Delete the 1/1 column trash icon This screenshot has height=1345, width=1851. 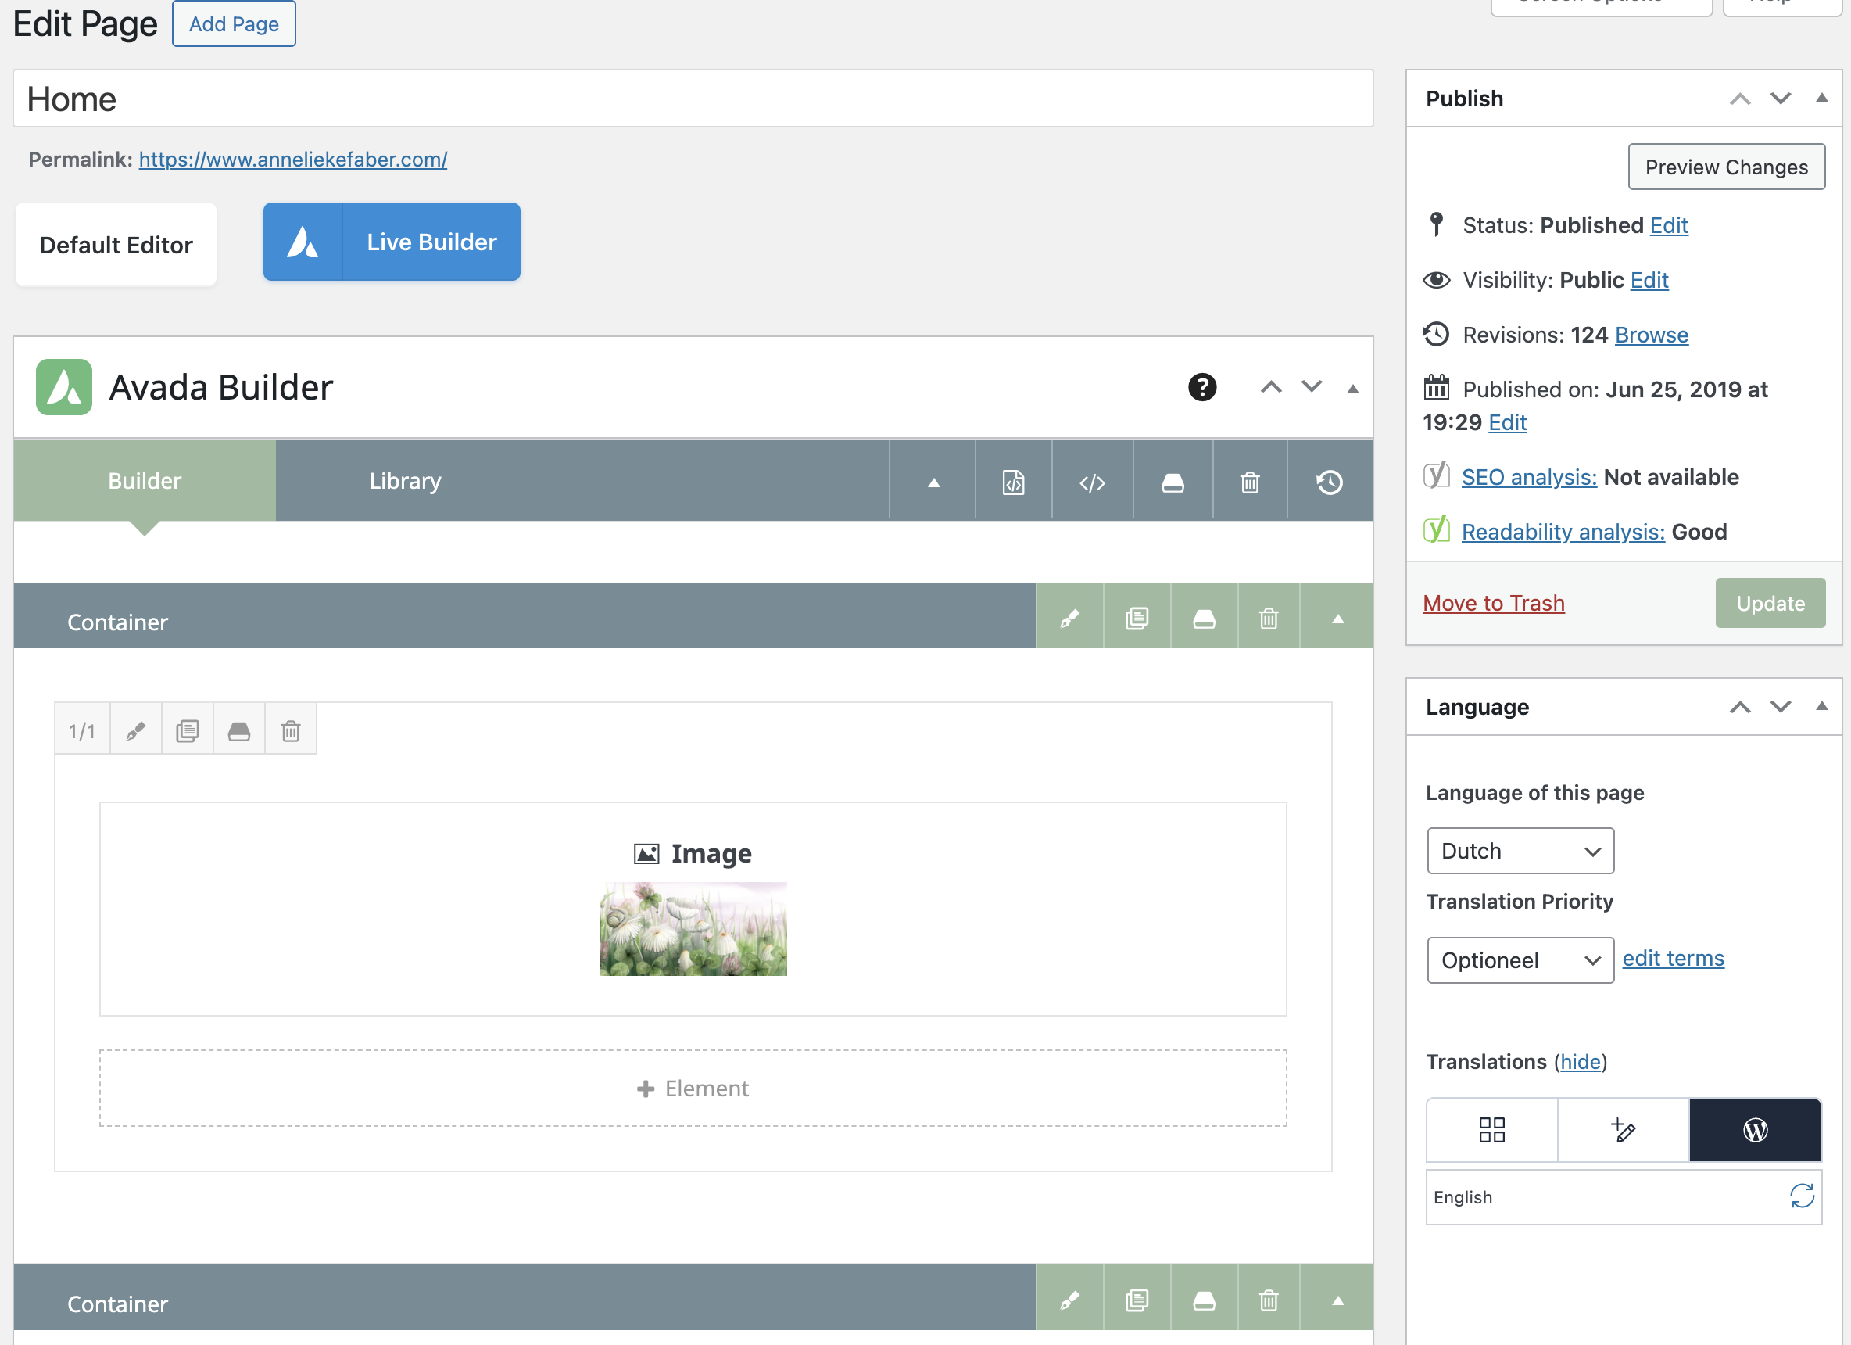coord(291,730)
